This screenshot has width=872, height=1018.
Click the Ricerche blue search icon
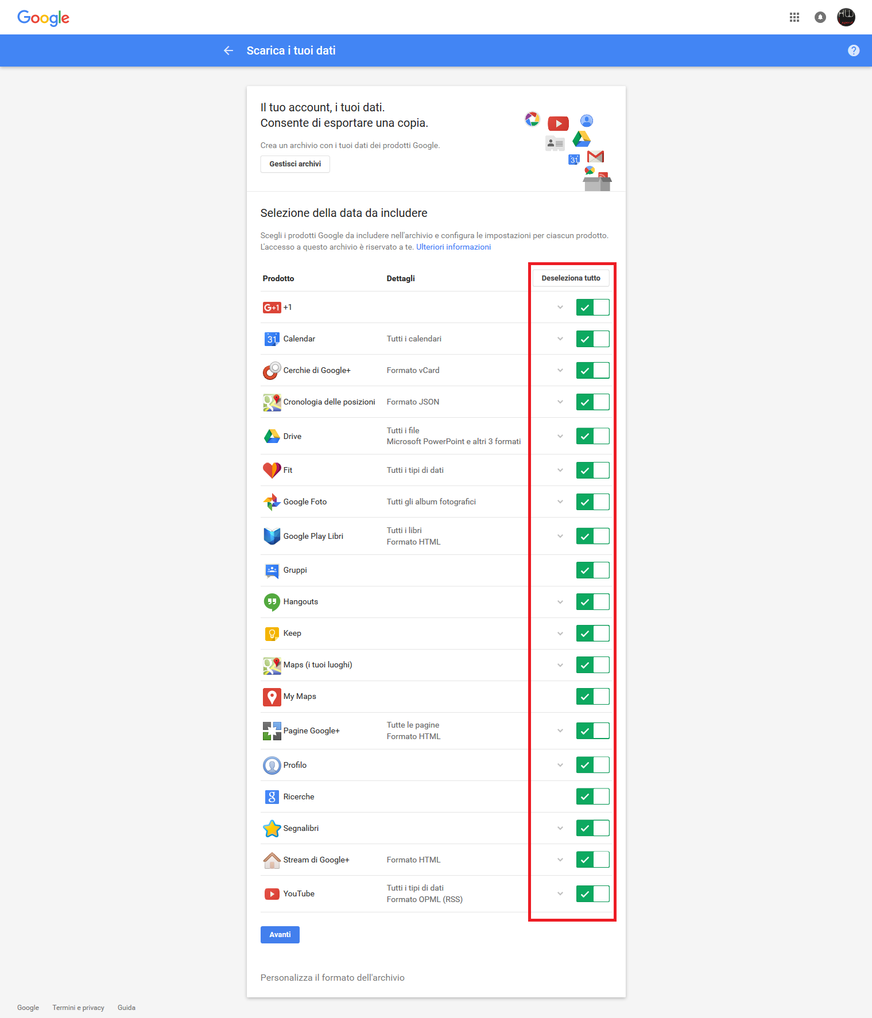click(272, 797)
